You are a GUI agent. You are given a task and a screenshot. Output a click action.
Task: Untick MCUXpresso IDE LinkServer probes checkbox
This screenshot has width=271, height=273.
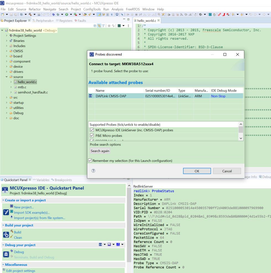click(x=92, y=130)
